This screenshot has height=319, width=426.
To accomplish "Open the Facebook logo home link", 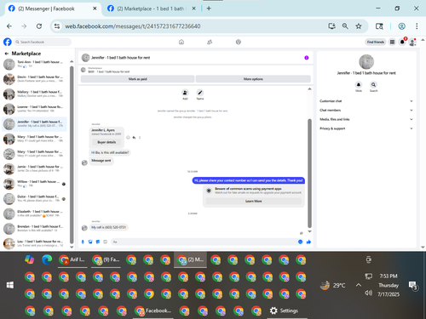I will click(8, 42).
